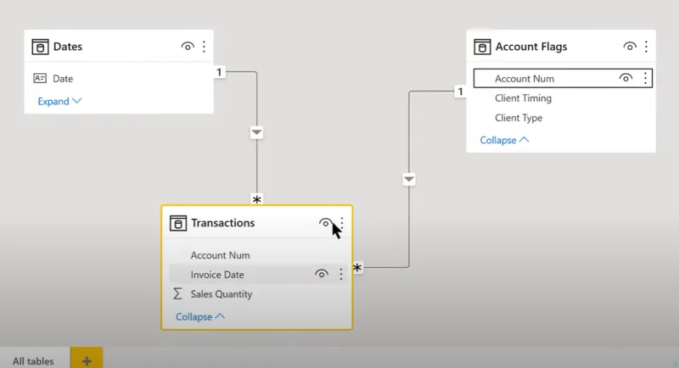Screen dimensions: 679x368
Task: Toggle visibility of the Account Flags table
Action: 630,47
